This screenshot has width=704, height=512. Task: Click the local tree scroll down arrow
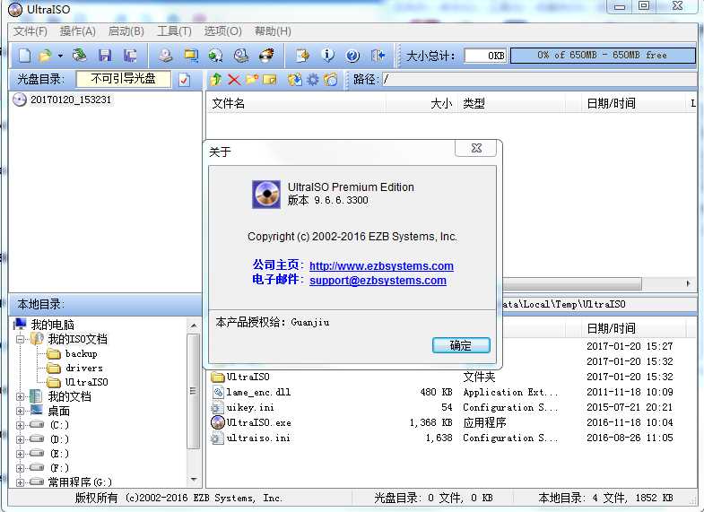click(x=194, y=480)
